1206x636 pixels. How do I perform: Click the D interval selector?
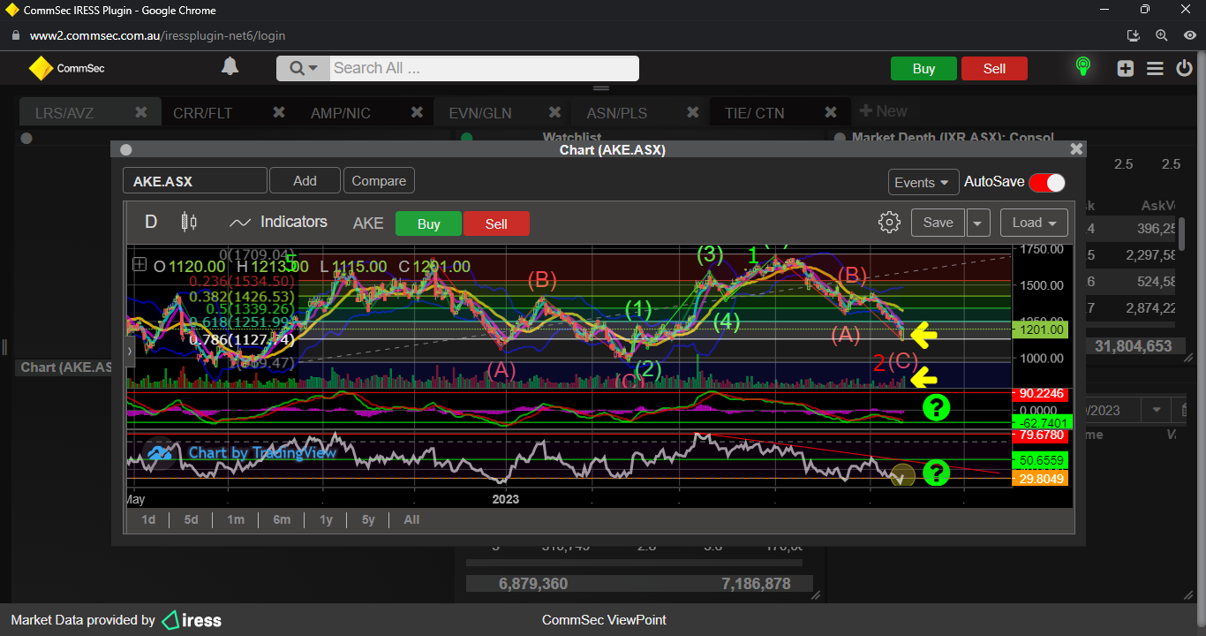(x=151, y=223)
